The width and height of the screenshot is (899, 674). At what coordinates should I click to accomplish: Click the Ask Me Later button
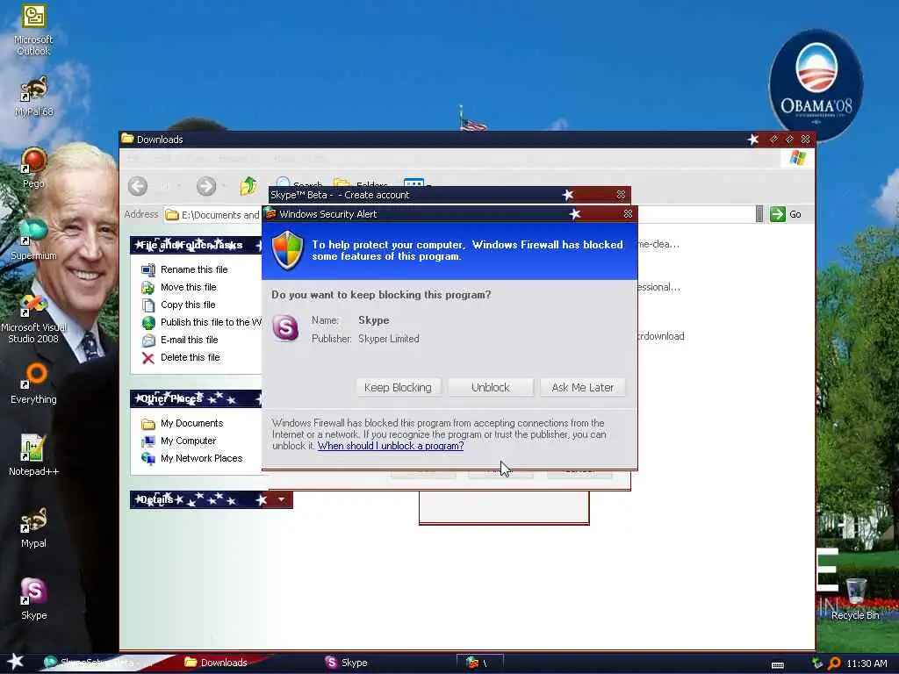click(583, 387)
